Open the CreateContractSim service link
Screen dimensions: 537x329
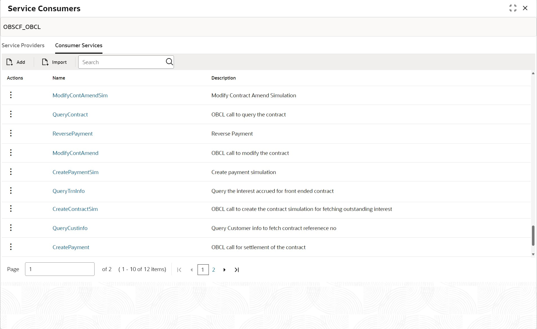pos(75,209)
